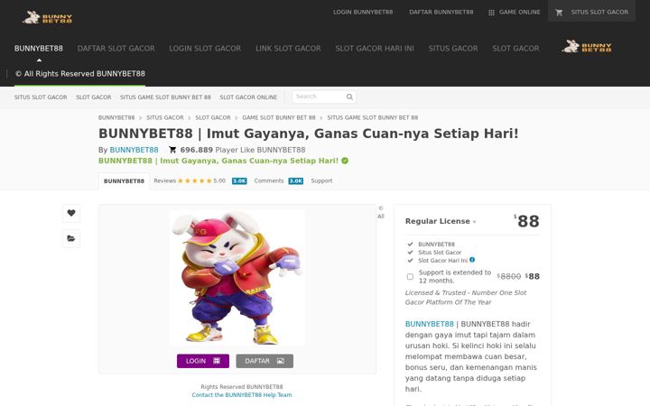Click the gray DAFTAR button

[x=265, y=361]
